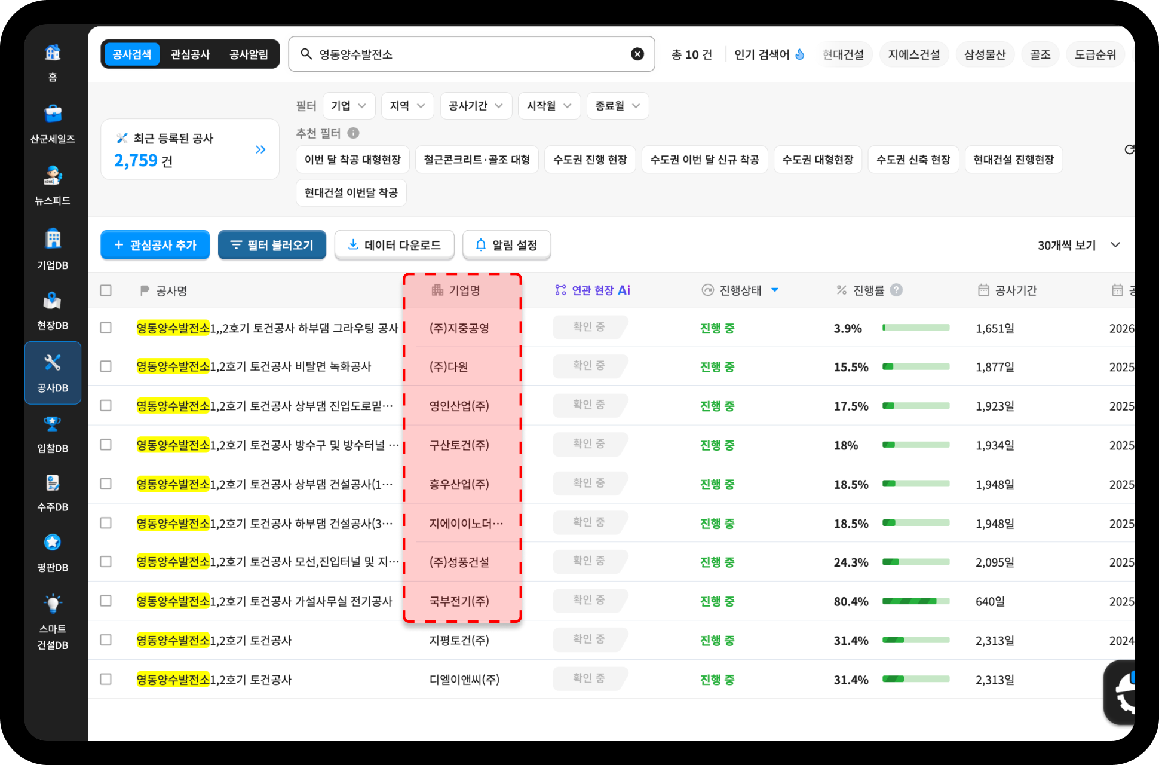Screen dimensions: 1159x765
Task: Check the row for 국부전기(주)
Action: pos(106,601)
